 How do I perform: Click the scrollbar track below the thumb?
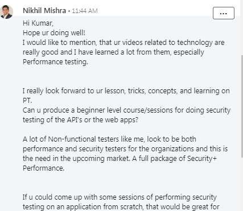point(242,184)
